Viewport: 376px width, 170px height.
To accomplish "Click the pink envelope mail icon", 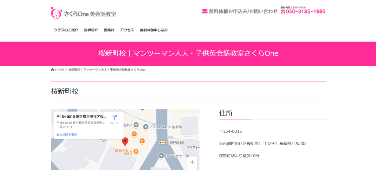I will (205, 11).
